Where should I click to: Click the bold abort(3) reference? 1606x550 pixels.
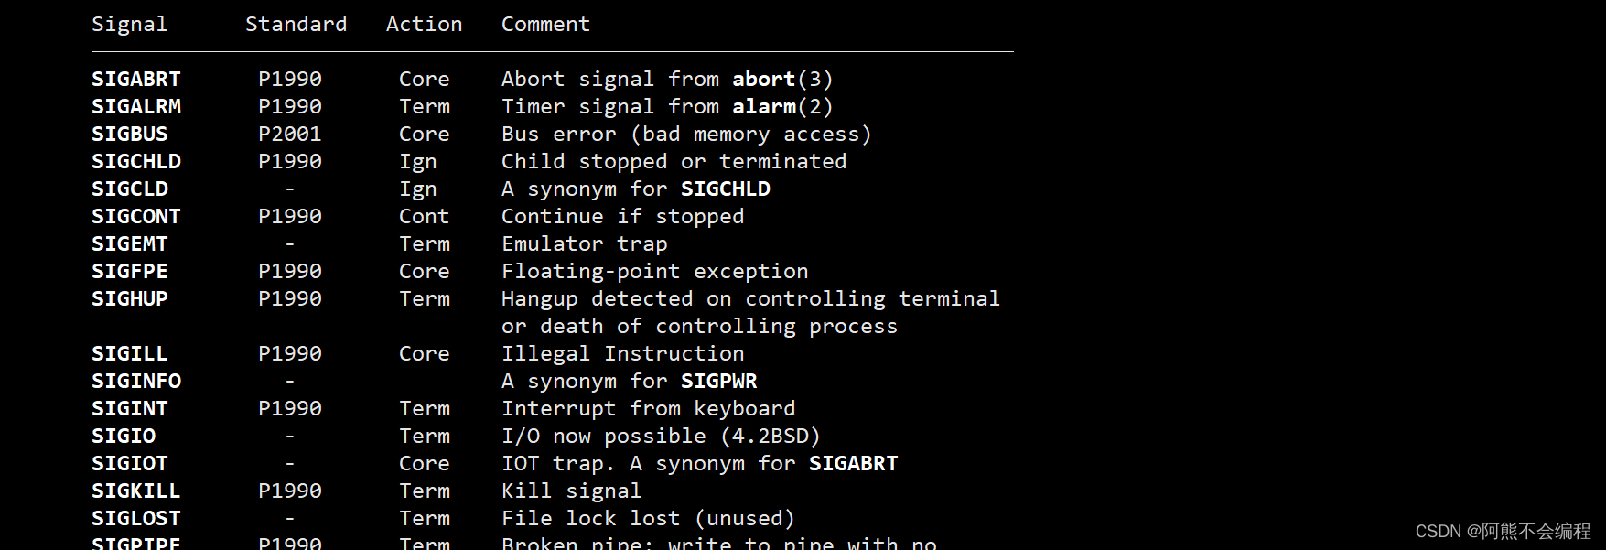click(782, 80)
